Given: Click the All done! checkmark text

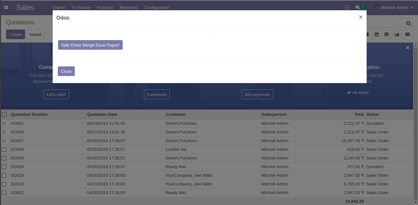Looking at the screenshot, I should tap(358, 93).
